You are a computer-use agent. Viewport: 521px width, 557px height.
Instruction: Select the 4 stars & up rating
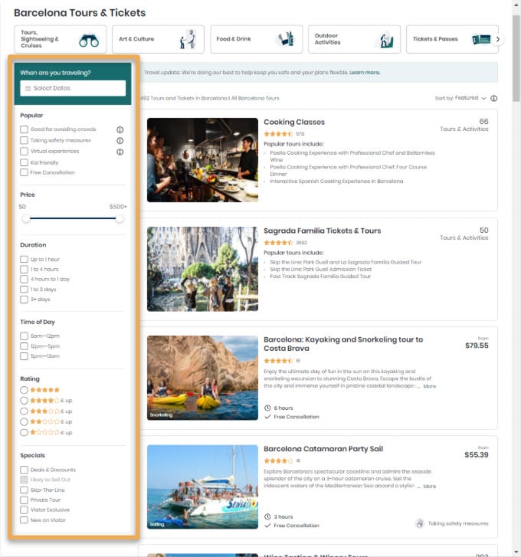click(24, 401)
